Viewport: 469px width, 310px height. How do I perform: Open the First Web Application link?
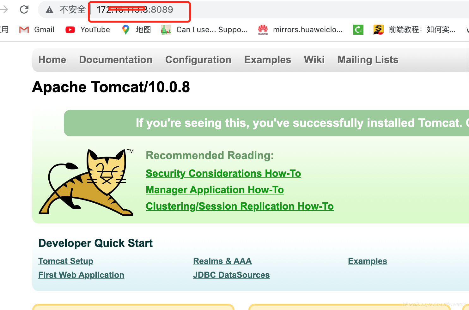[x=81, y=275]
